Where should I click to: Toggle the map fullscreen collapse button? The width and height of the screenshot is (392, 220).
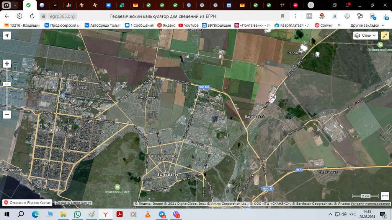click(385, 36)
